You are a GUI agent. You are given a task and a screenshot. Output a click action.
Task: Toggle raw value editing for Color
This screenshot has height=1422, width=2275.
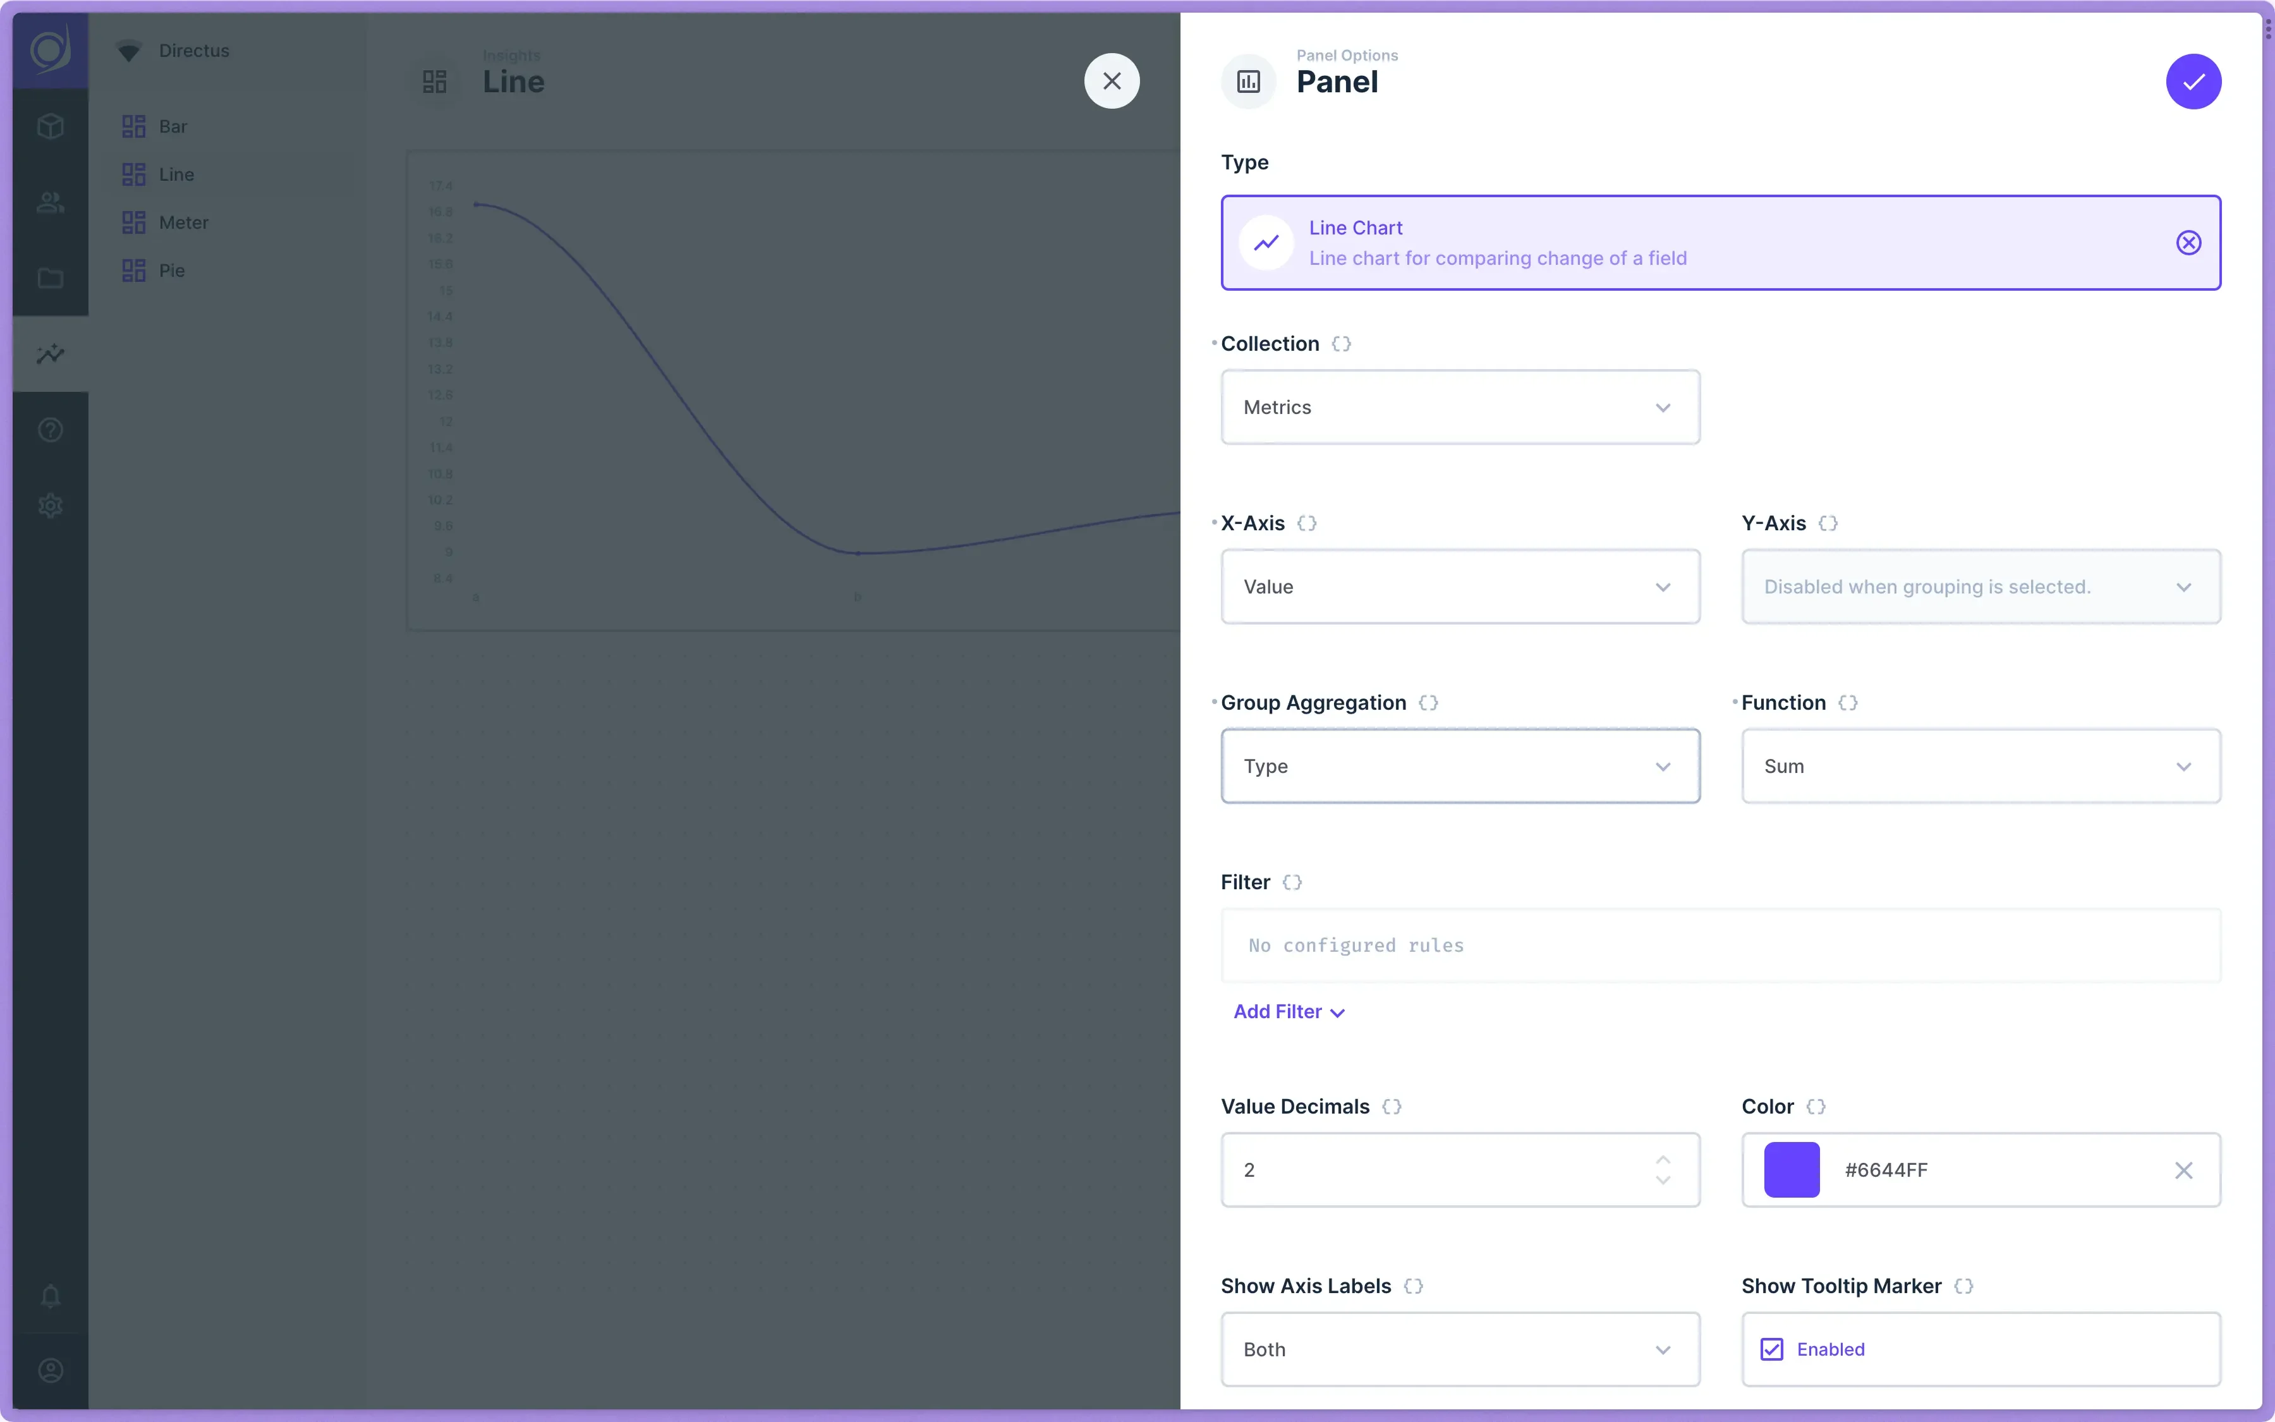(1816, 1106)
